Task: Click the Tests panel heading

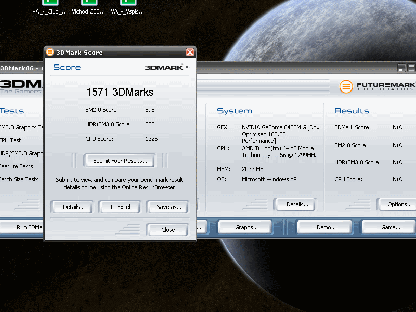Action: (12, 111)
